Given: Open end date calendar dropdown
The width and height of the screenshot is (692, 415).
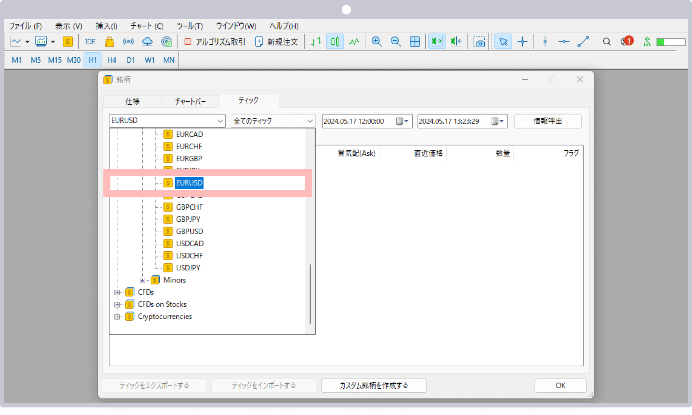Looking at the screenshot, I should [x=498, y=121].
